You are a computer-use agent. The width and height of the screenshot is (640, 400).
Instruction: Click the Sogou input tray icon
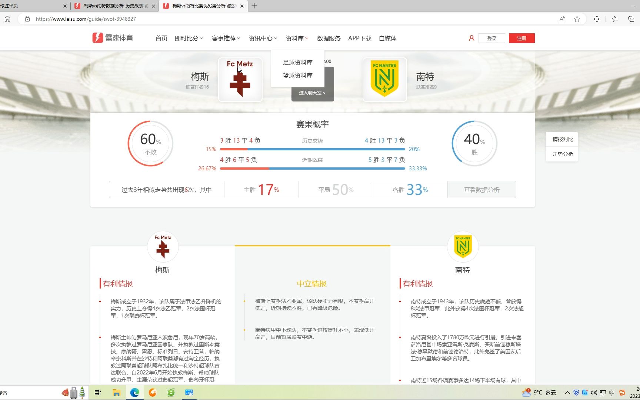(x=622, y=393)
